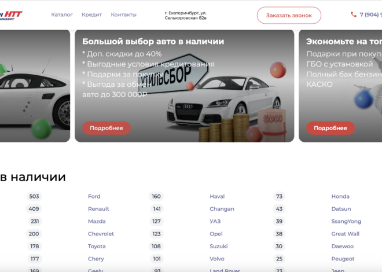
Task: Click the HTT logo in header
Action: 11,16
